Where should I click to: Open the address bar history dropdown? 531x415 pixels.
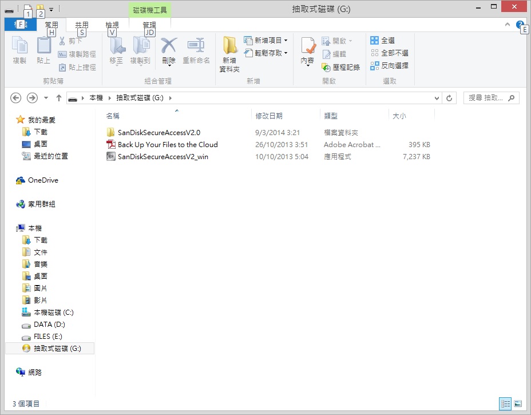[437, 98]
